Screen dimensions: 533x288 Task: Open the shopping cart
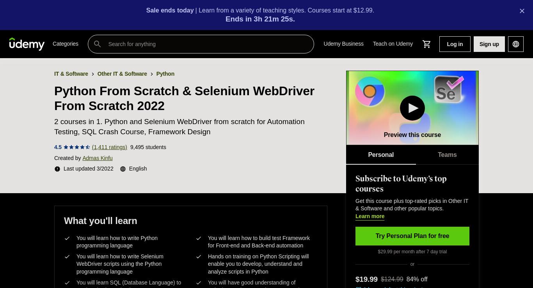tap(426, 44)
